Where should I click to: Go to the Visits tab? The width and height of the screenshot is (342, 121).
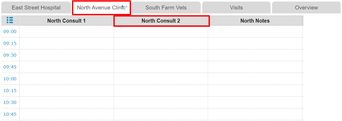click(x=236, y=8)
